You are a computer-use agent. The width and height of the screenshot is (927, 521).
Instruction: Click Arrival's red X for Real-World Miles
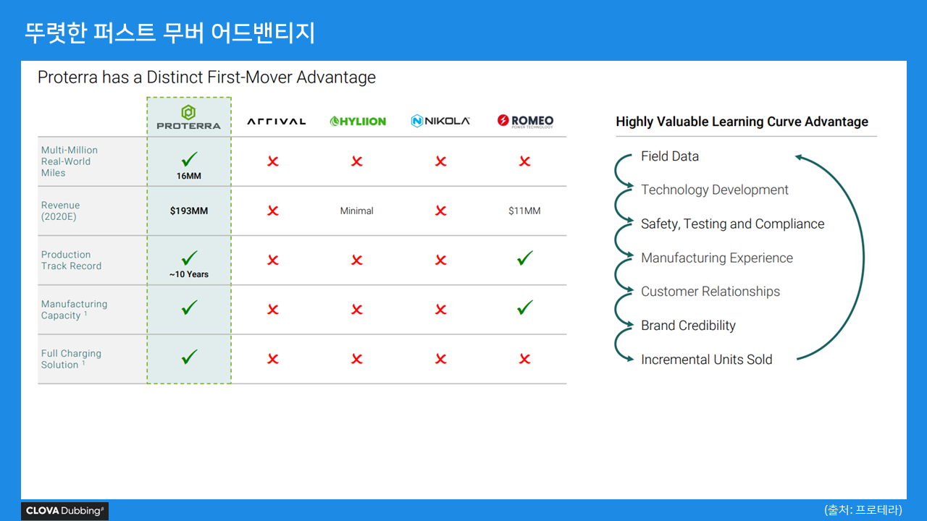[x=273, y=161]
